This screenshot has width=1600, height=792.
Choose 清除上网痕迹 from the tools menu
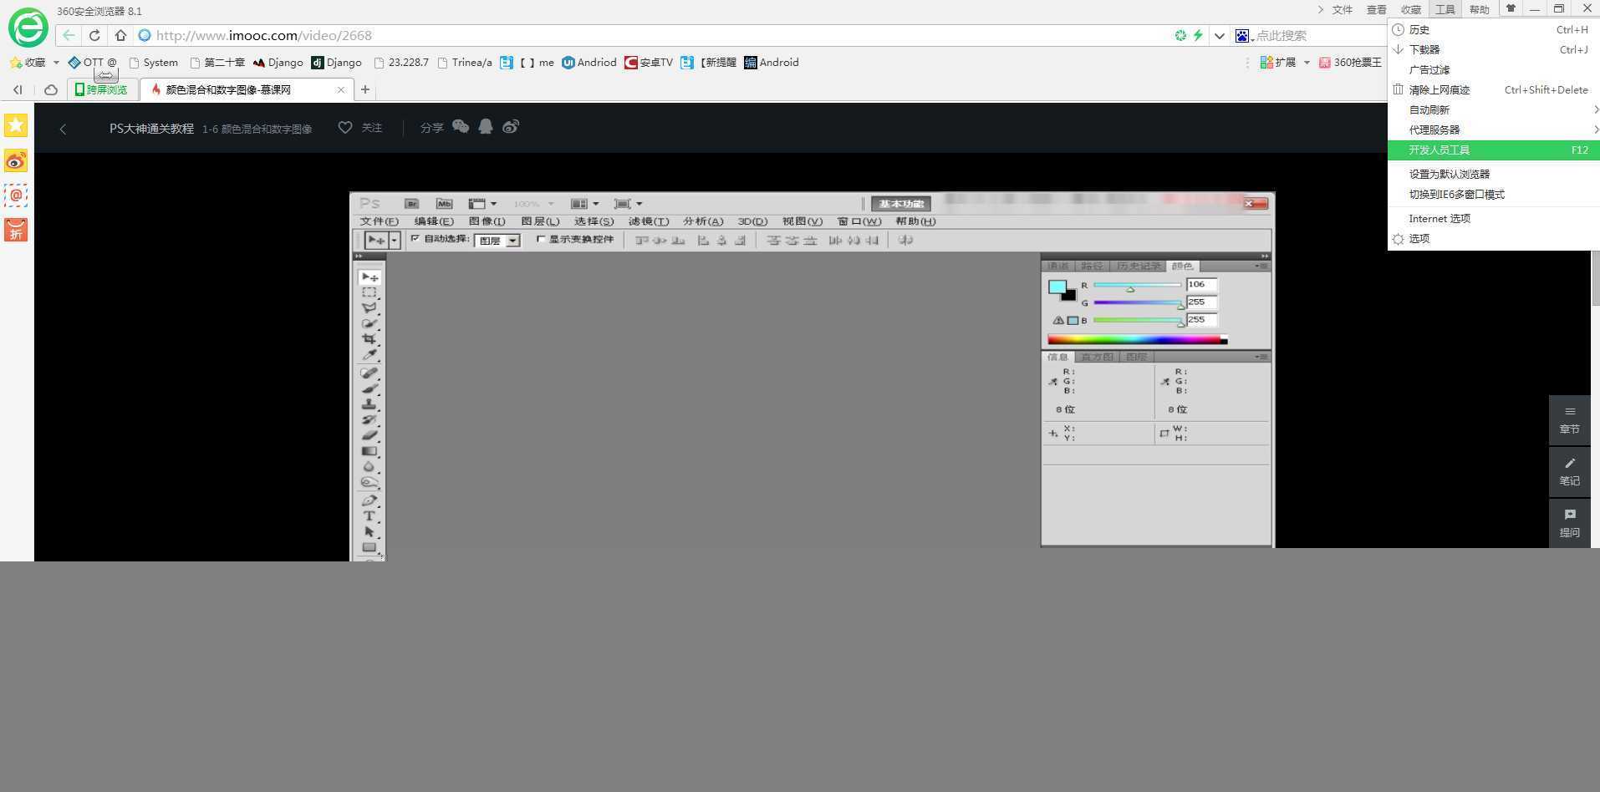click(x=1494, y=90)
